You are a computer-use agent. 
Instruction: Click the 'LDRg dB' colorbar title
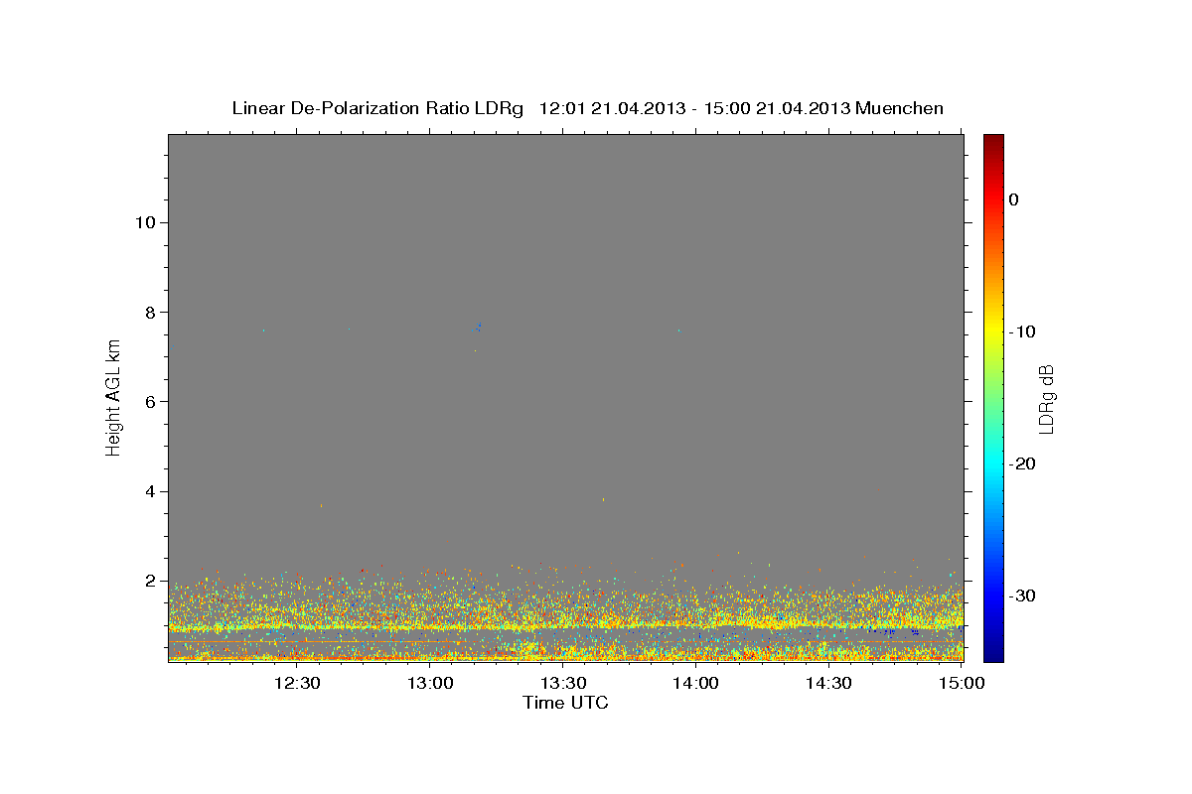tap(1046, 399)
